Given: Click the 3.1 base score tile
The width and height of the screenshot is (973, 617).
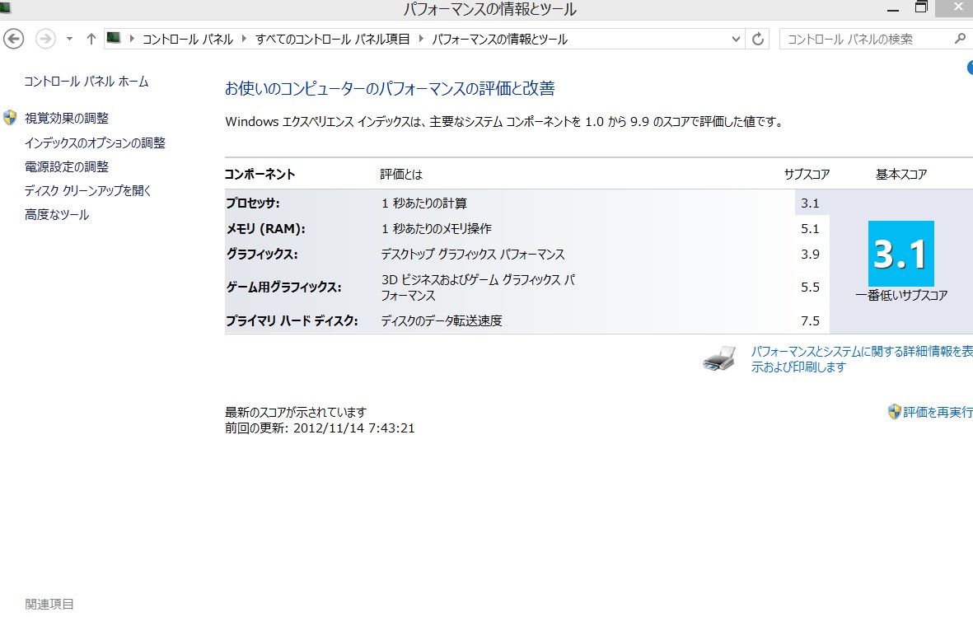Looking at the screenshot, I should [x=901, y=253].
